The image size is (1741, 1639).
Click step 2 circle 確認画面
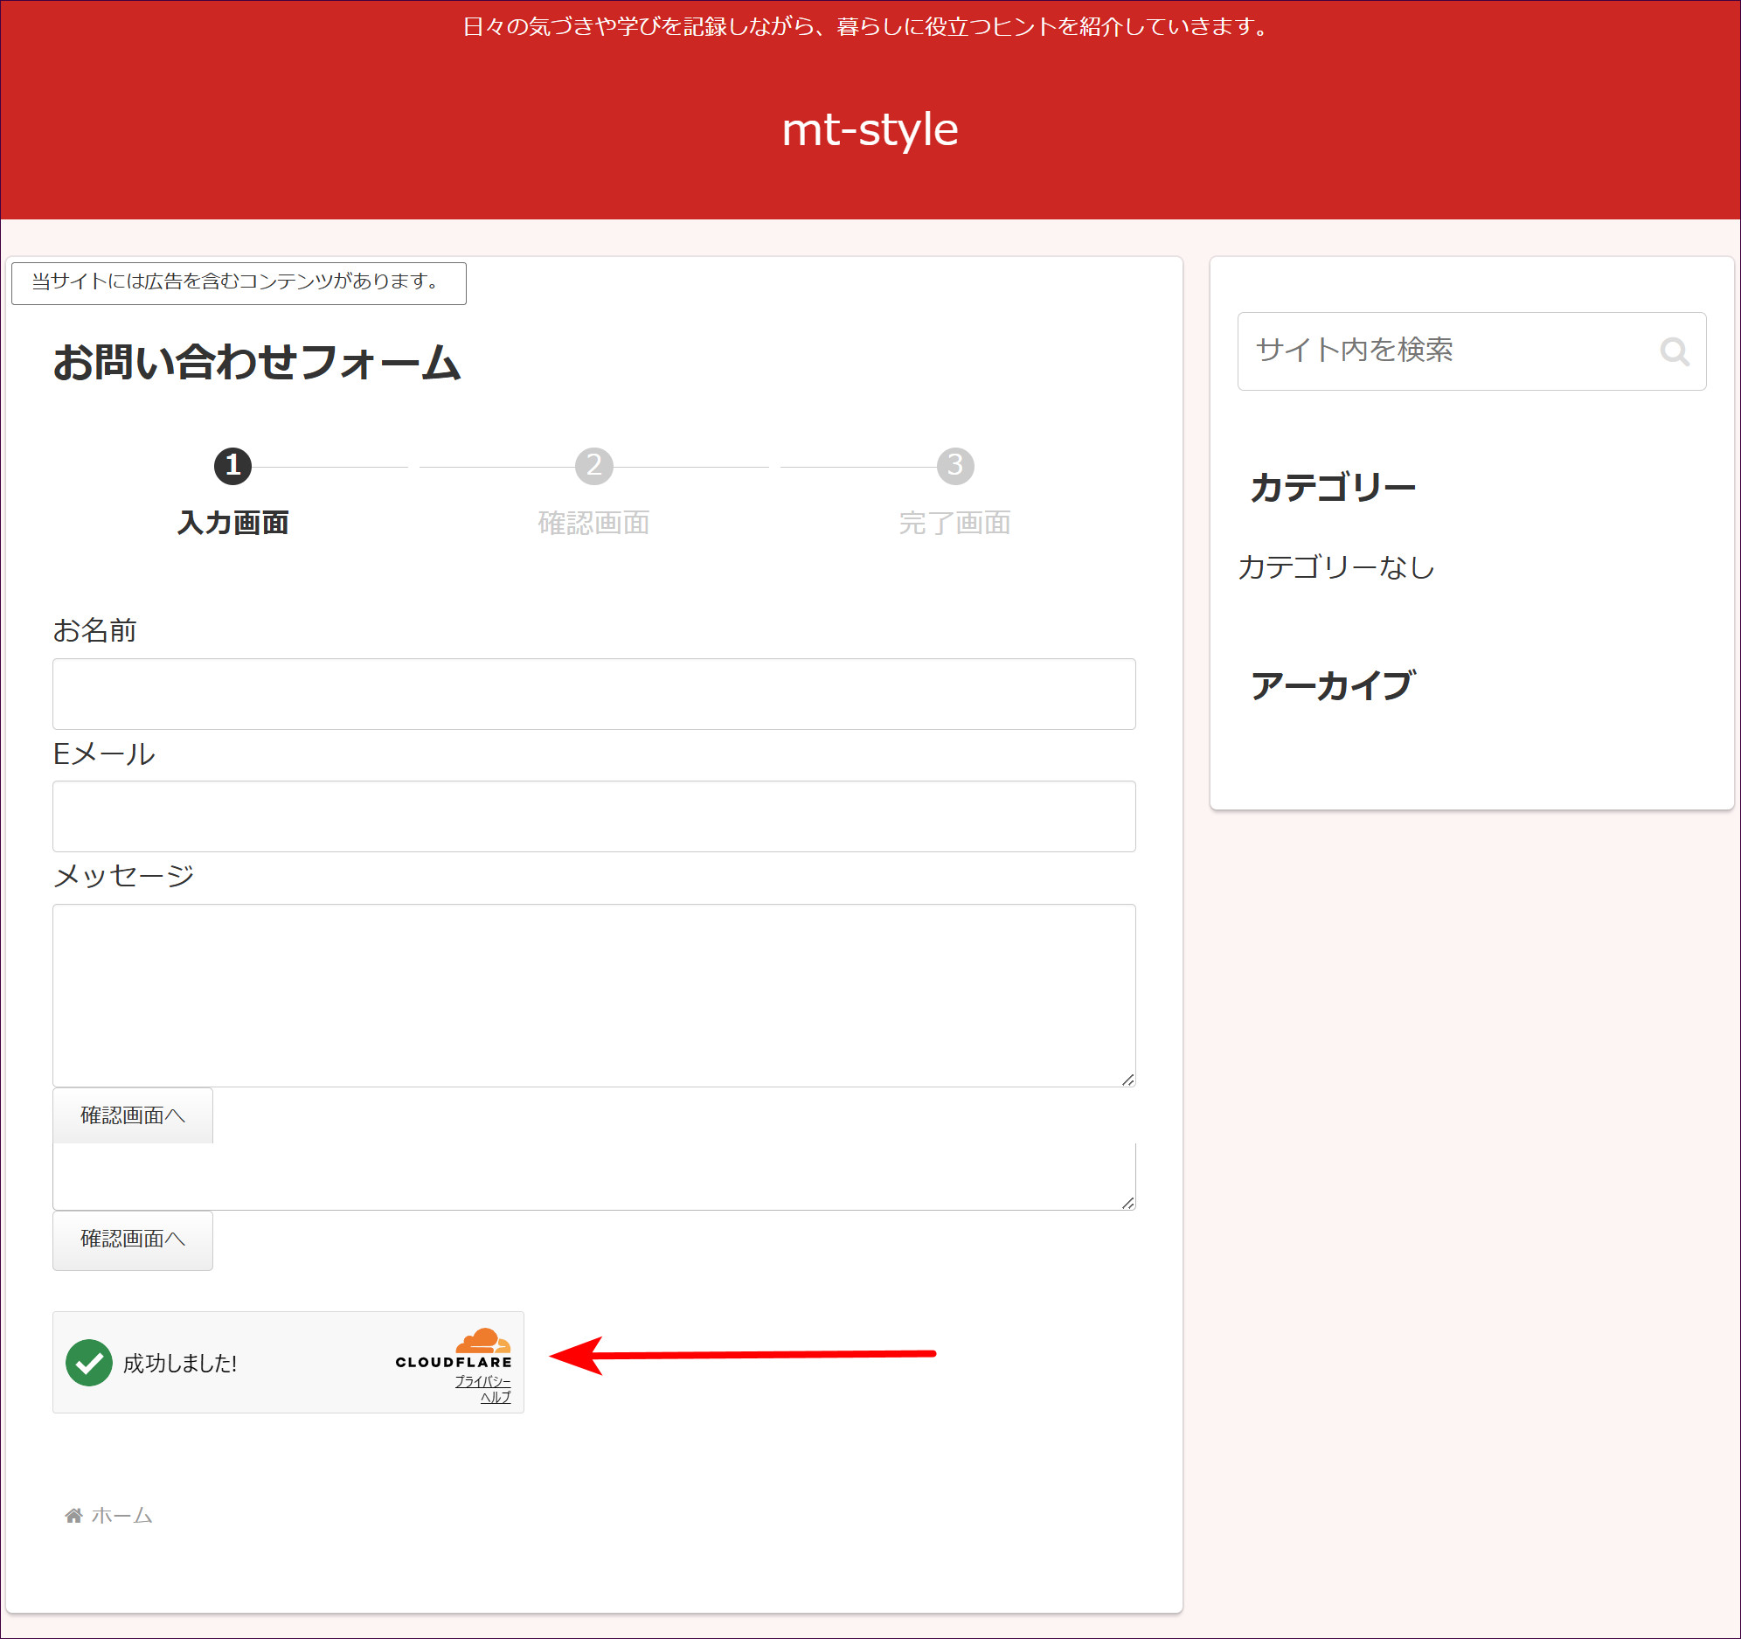pos(593,465)
